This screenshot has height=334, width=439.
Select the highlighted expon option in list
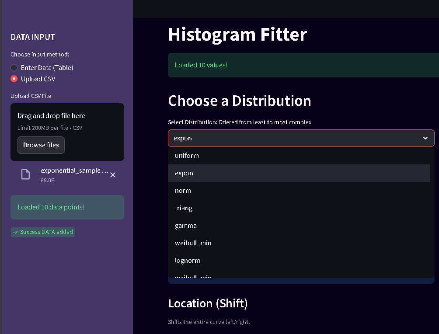coord(184,173)
